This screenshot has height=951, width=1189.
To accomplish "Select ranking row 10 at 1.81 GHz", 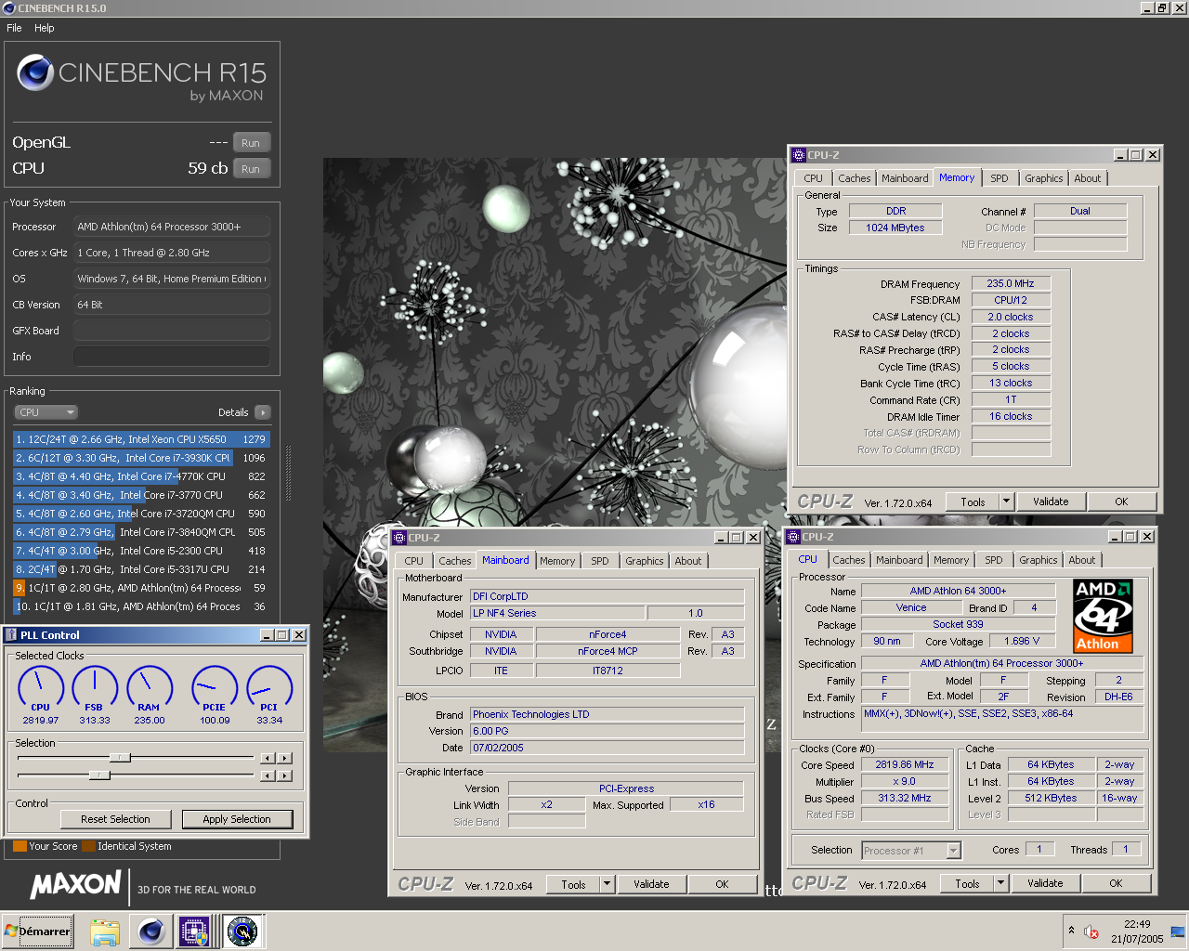I will tap(141, 606).
